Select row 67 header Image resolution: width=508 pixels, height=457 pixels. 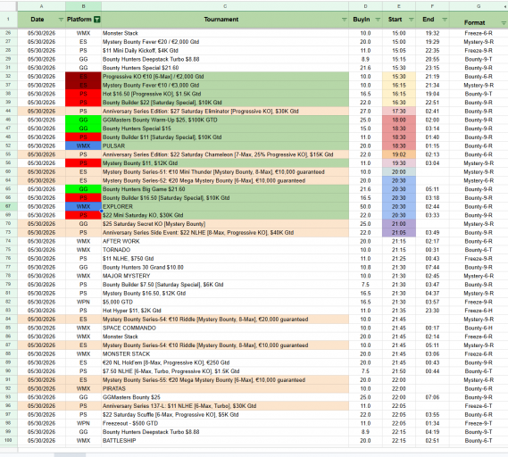[8, 206]
